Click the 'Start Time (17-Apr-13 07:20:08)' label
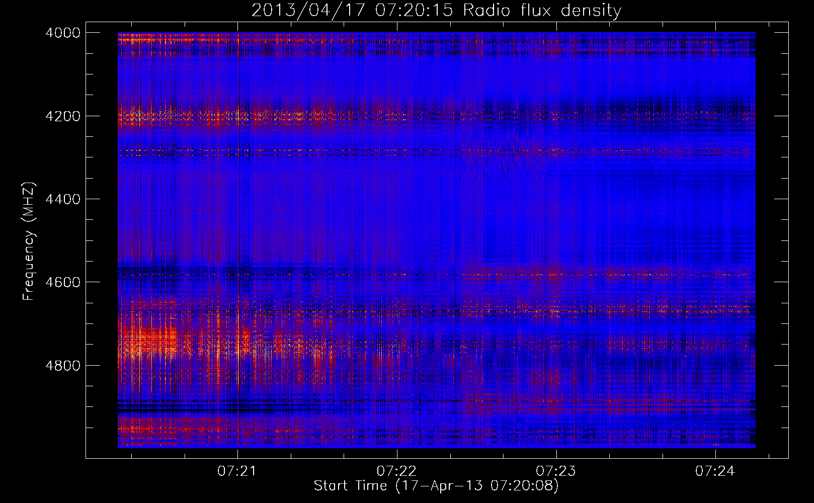The width and height of the screenshot is (814, 503). tap(436, 486)
